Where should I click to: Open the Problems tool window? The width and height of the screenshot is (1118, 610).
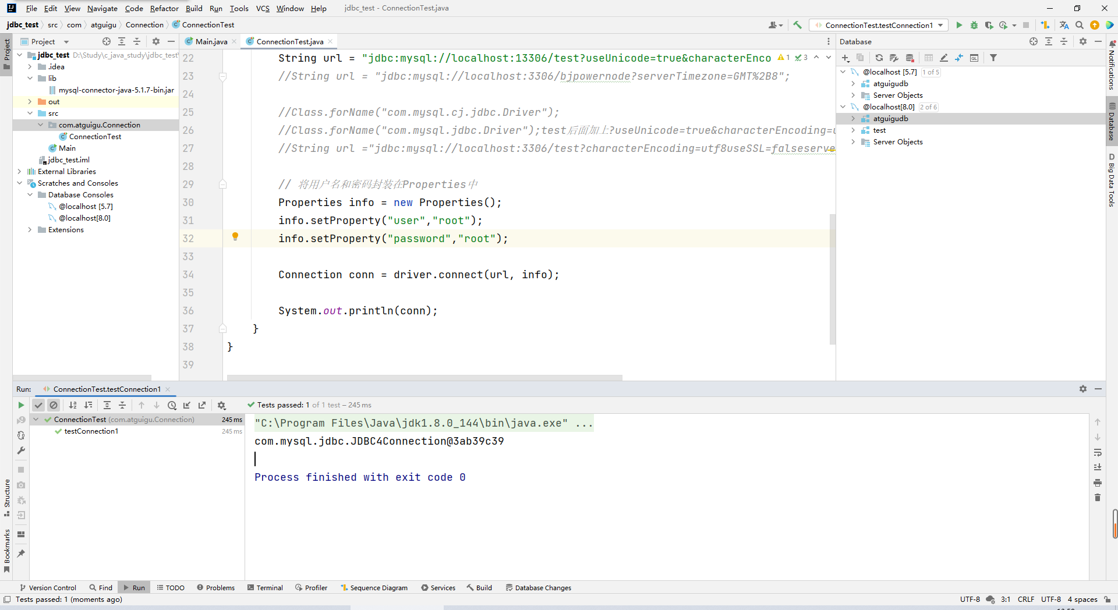[x=216, y=588]
